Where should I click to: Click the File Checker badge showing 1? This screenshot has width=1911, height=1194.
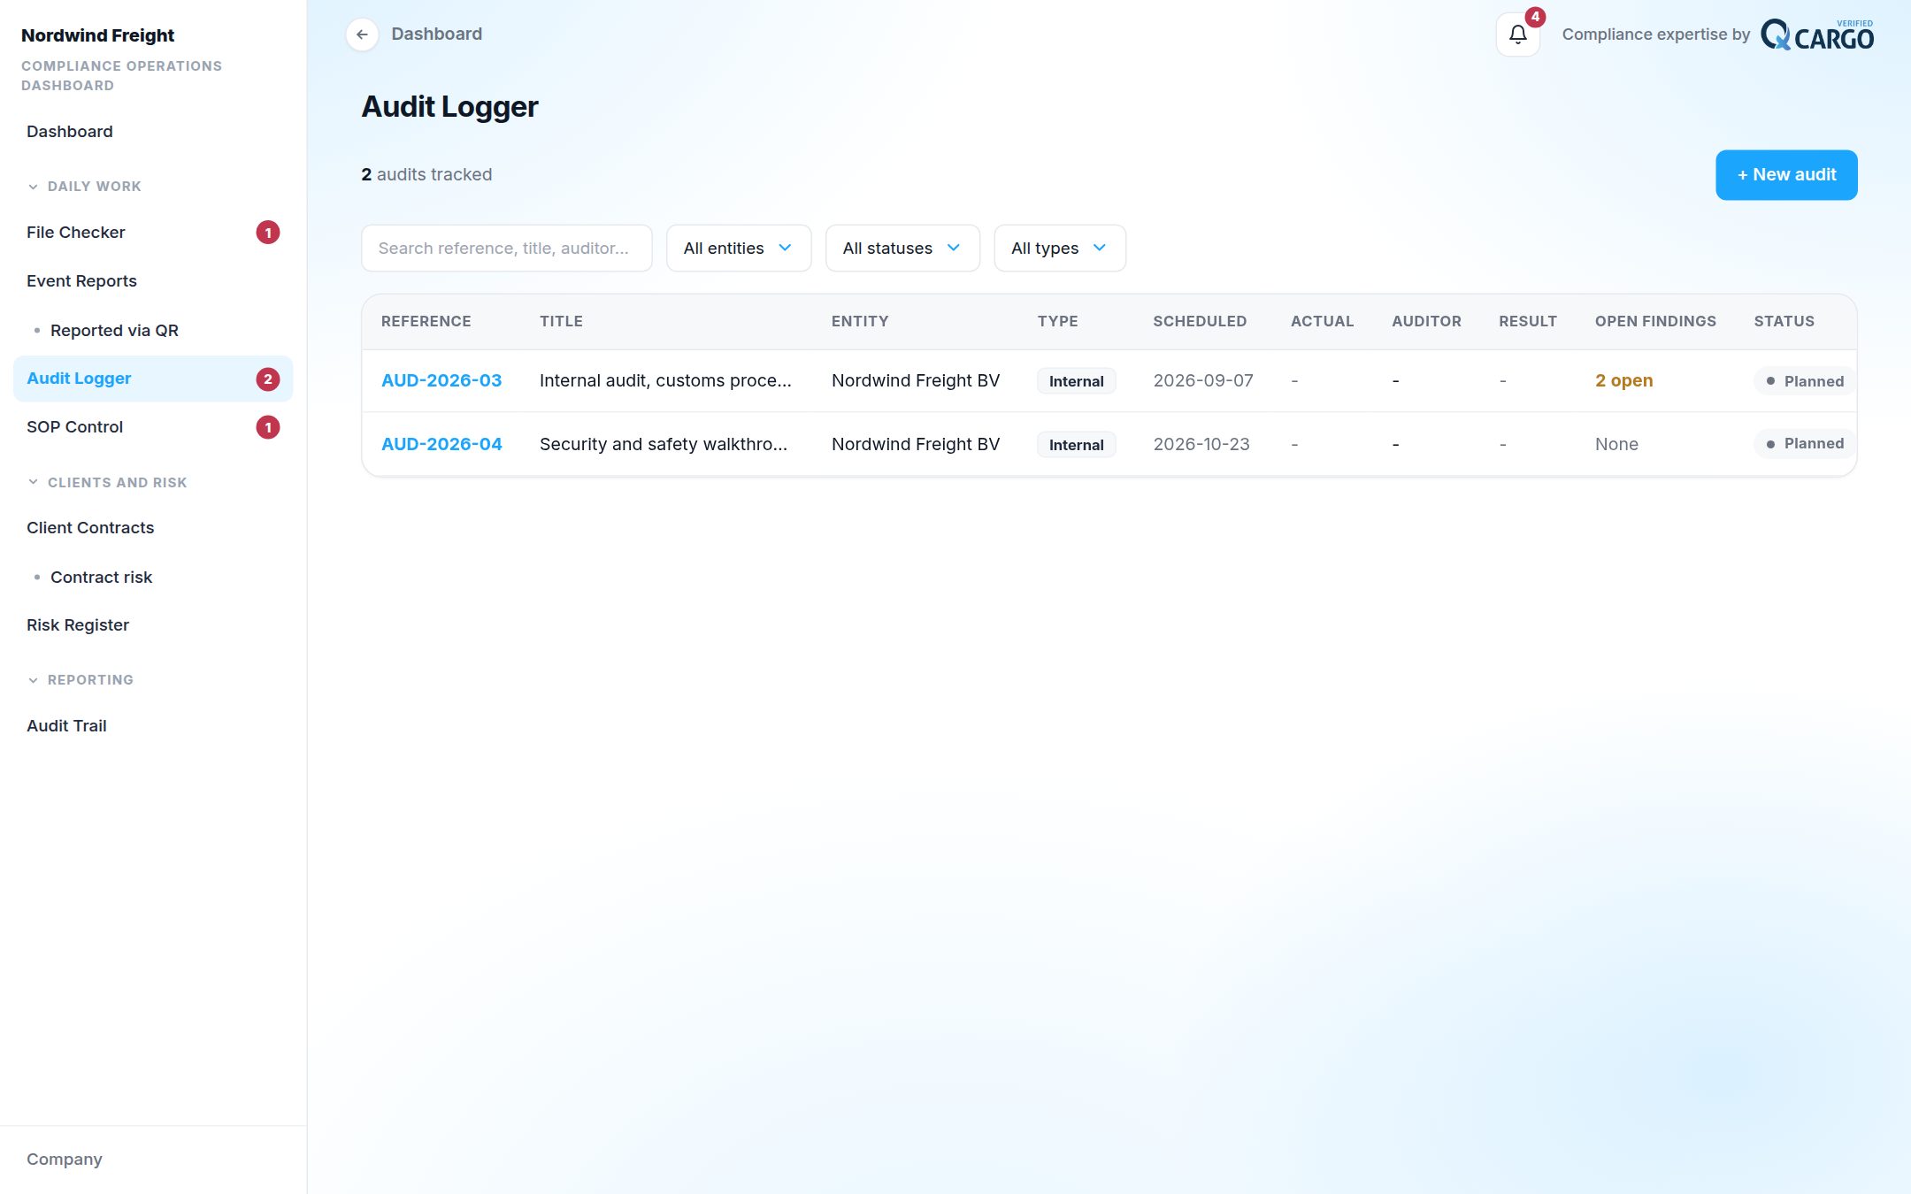coord(268,233)
